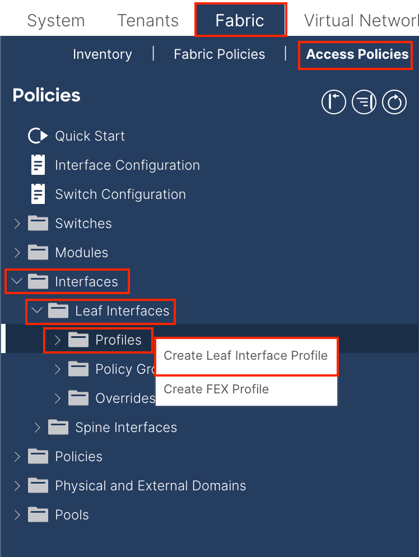Screen dimensions: 419x557
Task: Open the System tab
Action: pyautogui.click(x=56, y=21)
